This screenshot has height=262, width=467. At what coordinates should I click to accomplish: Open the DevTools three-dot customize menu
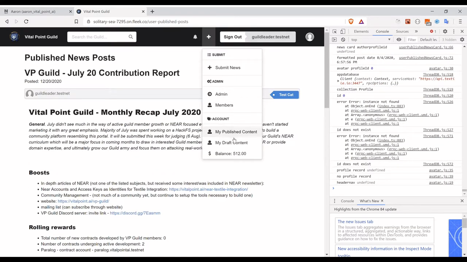tap(454, 31)
